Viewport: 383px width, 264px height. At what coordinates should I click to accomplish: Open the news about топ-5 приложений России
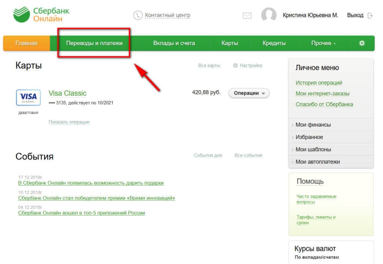tap(82, 213)
